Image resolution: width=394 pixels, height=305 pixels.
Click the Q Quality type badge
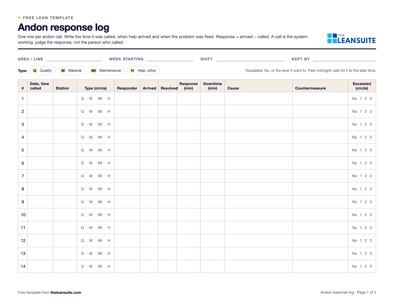42,70
